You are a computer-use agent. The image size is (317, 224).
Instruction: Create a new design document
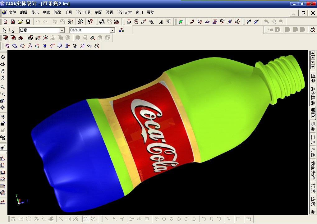coord(6,22)
